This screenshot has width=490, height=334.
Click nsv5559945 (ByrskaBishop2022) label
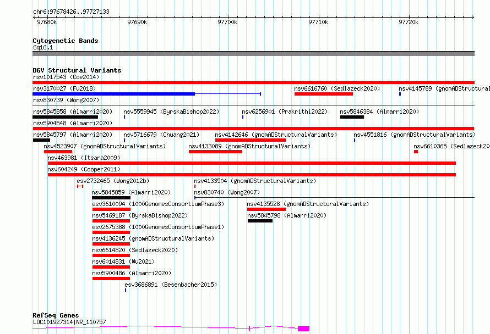171,112
